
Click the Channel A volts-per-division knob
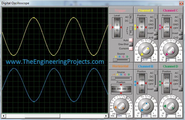(146, 50)
